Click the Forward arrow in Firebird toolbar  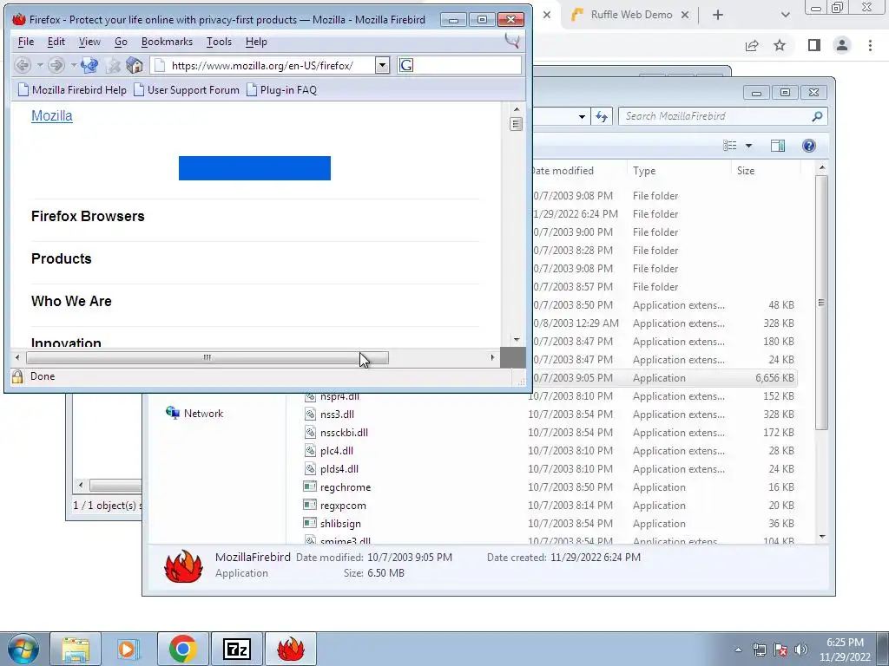(x=56, y=65)
